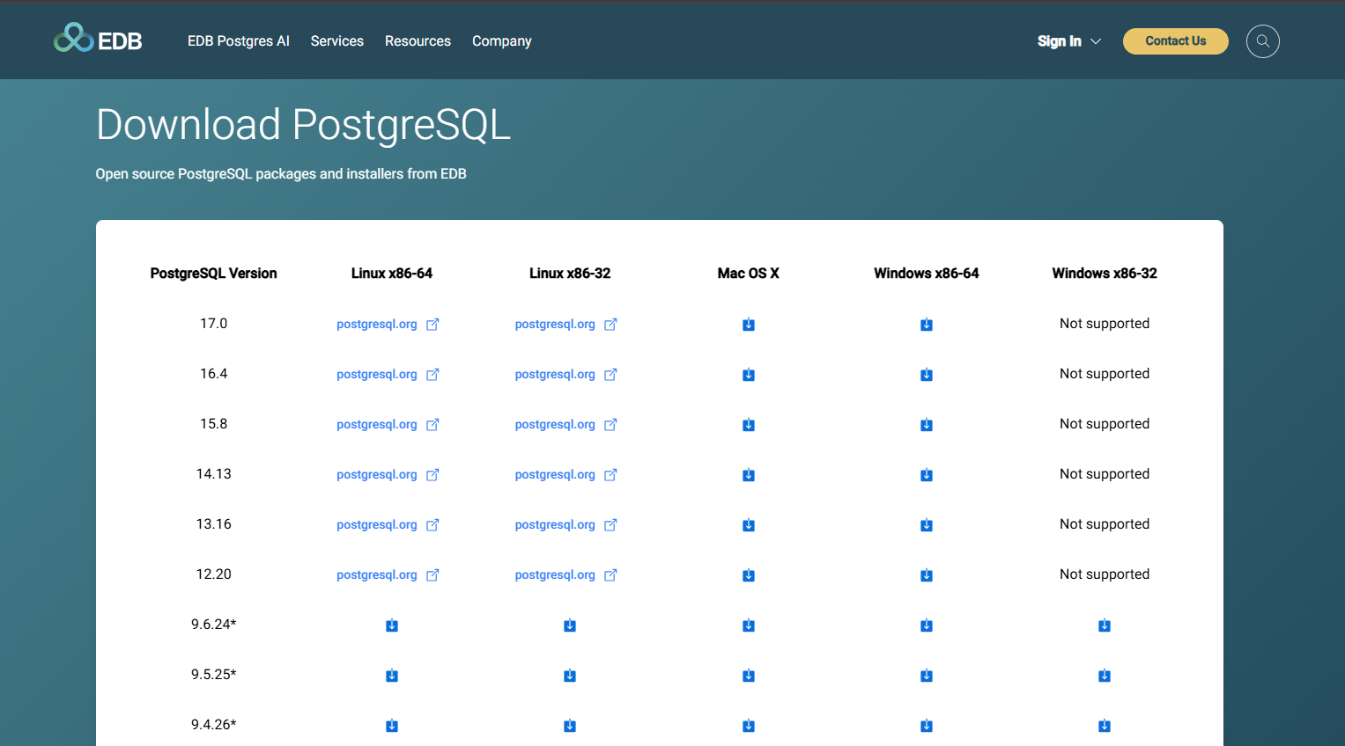
Task: Download PostgreSQL 9.6.24 for Windows x86-32
Action: point(1105,625)
